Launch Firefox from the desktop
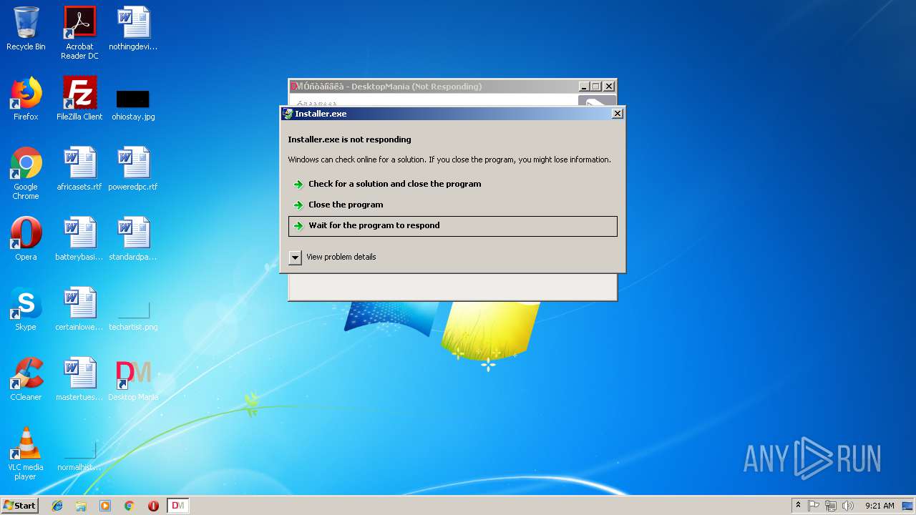This screenshot has width=916, height=515. tap(26, 99)
